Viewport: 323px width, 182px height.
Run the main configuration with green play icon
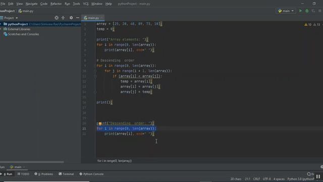[x=300, y=11]
